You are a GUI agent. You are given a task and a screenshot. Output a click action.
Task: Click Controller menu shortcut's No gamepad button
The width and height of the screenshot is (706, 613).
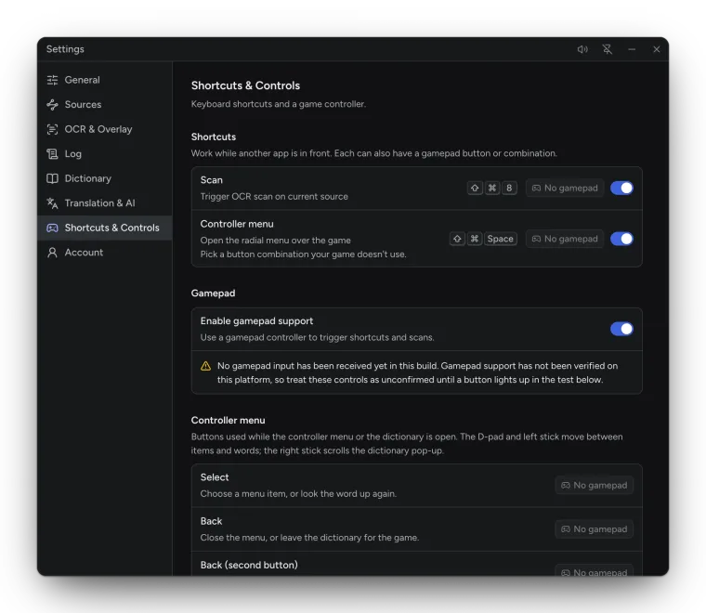565,239
